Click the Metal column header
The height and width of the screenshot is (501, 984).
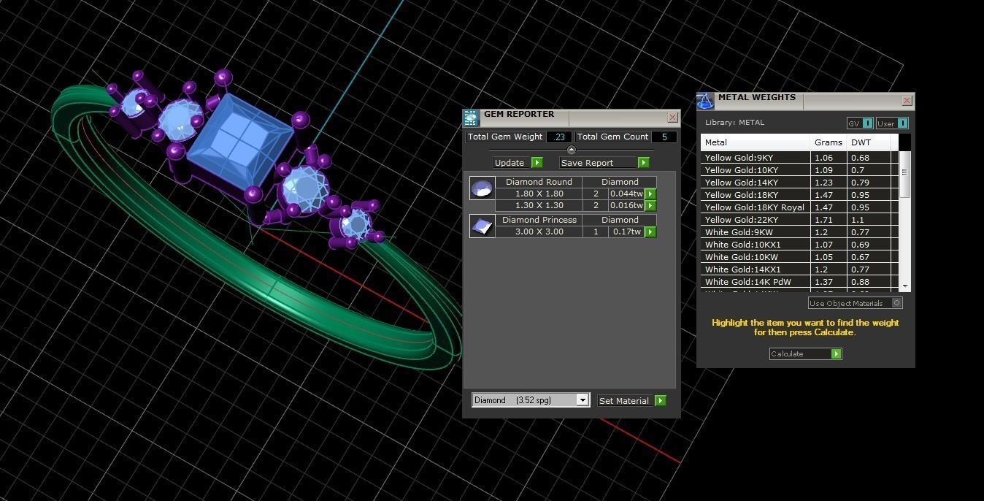coord(756,142)
